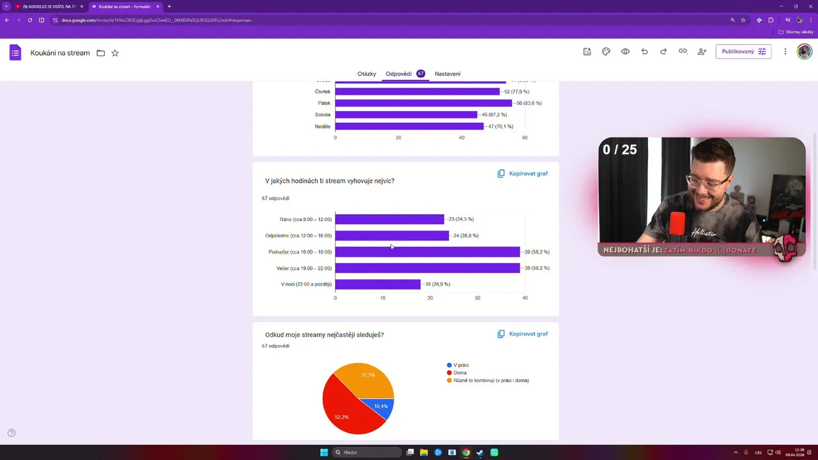Copy responder link icon
The image size is (818, 460).
click(683, 52)
